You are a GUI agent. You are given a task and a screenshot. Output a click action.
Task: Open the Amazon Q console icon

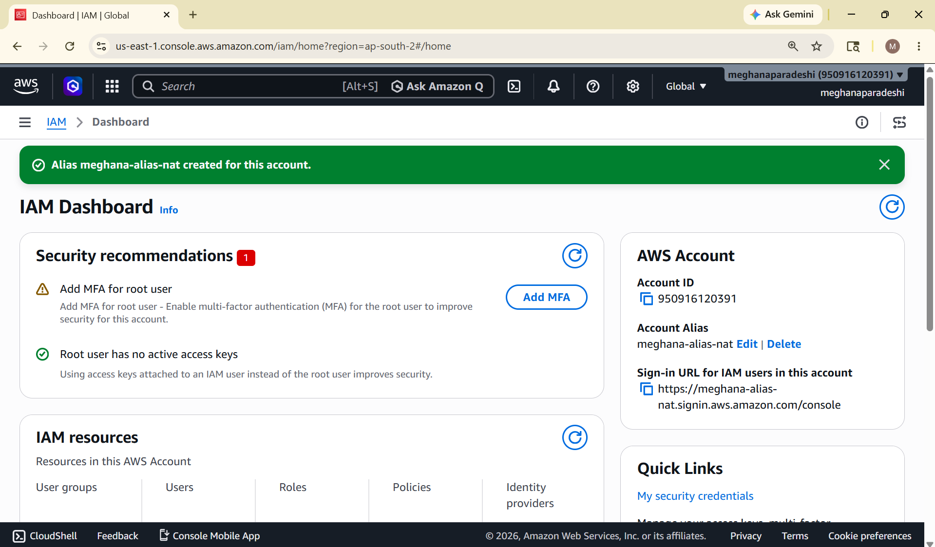[x=73, y=86]
